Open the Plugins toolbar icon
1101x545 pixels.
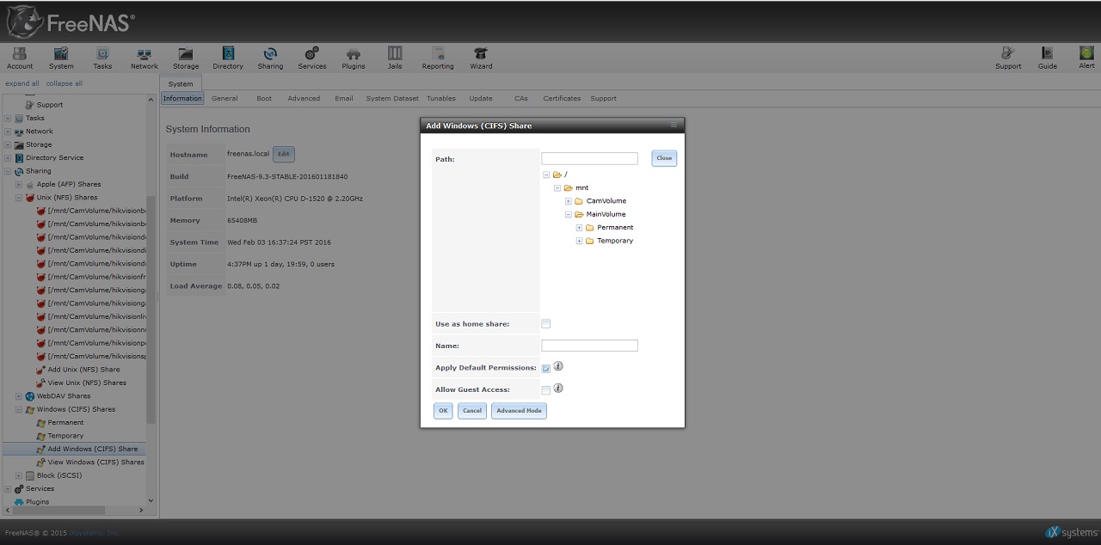point(354,58)
